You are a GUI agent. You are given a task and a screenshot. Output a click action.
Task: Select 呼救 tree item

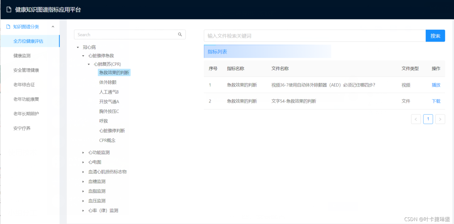104,121
